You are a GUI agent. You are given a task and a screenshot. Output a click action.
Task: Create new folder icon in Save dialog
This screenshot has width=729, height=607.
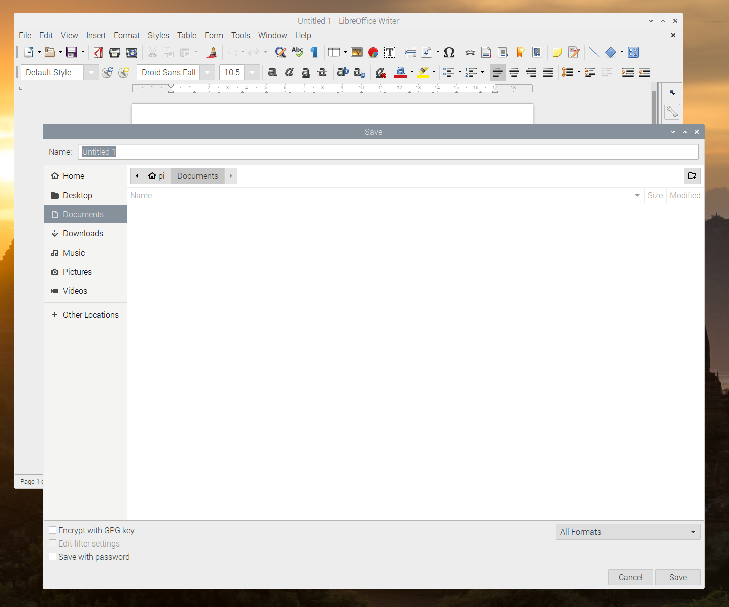[692, 176]
